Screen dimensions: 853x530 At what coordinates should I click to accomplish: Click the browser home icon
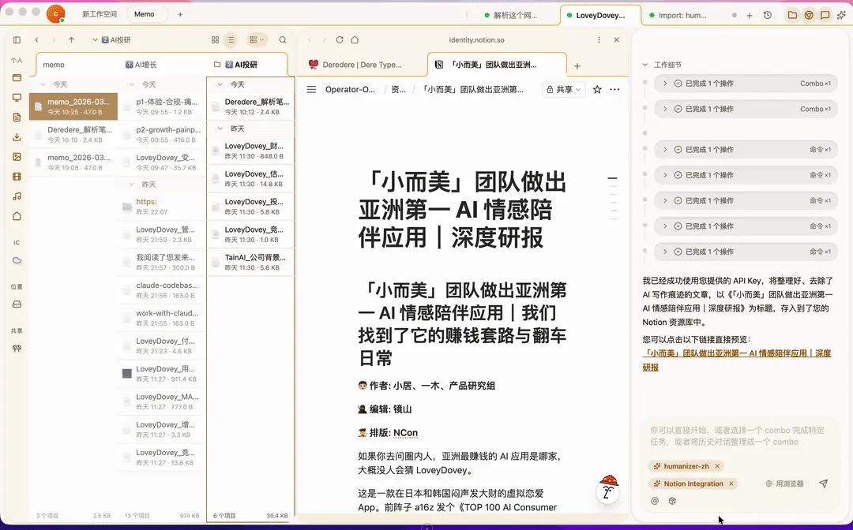point(354,39)
